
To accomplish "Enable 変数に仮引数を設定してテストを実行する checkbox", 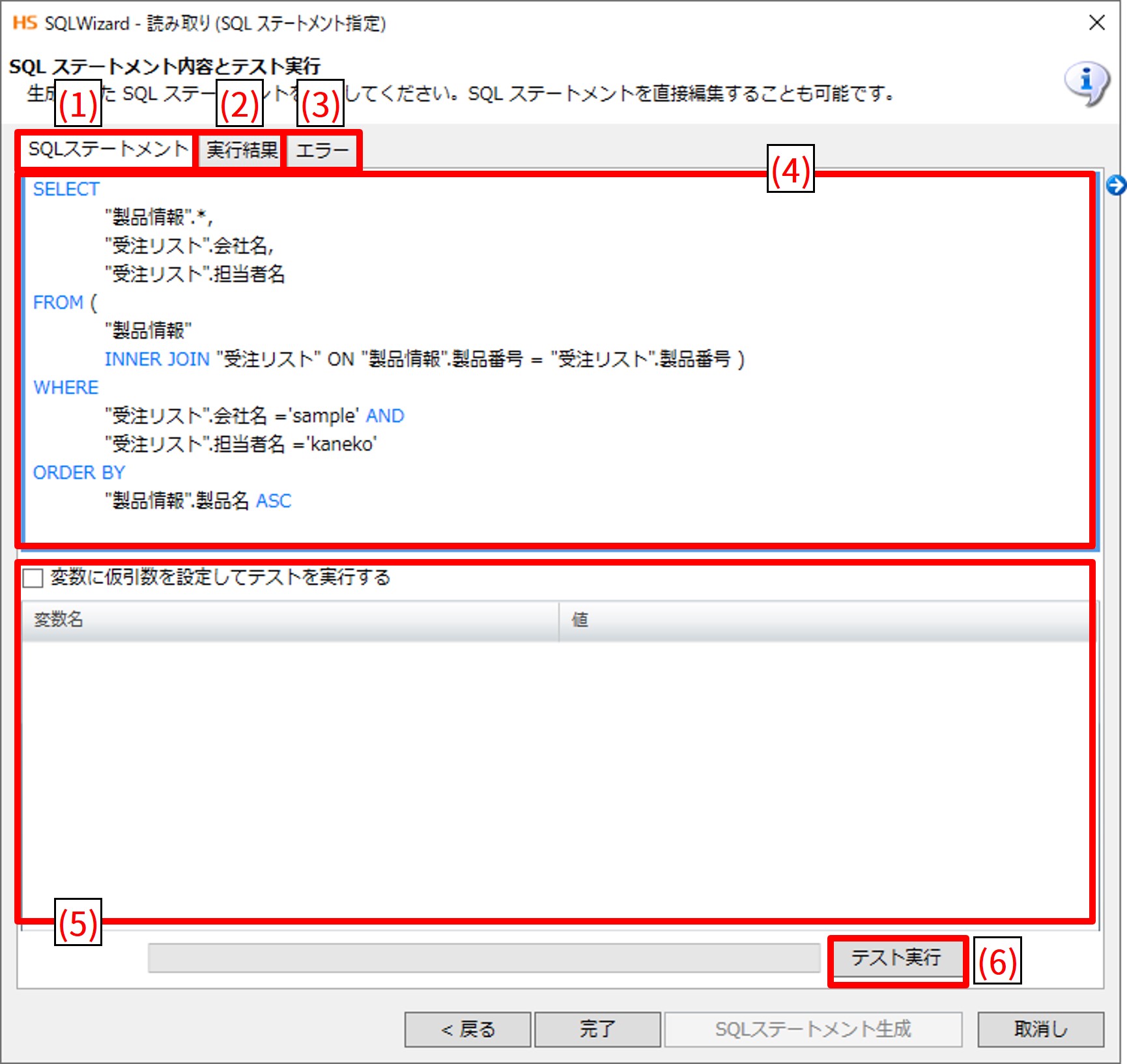I will pos(33,578).
